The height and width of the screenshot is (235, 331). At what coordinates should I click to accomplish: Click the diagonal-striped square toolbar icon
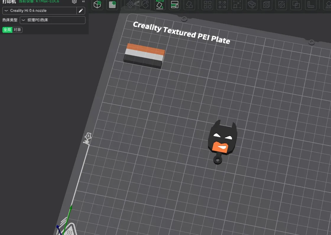281,4
